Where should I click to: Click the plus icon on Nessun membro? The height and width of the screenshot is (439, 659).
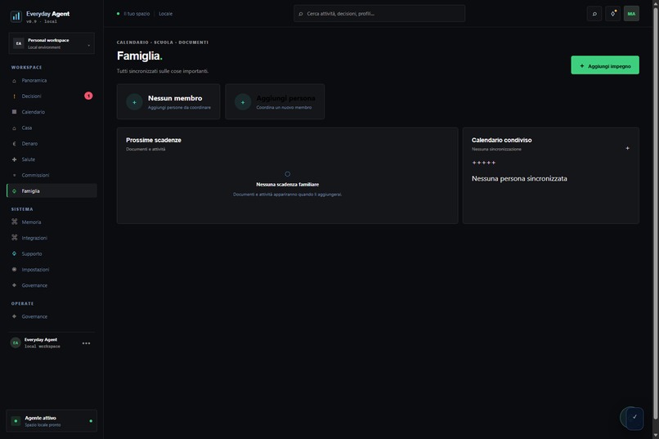pyautogui.click(x=134, y=102)
